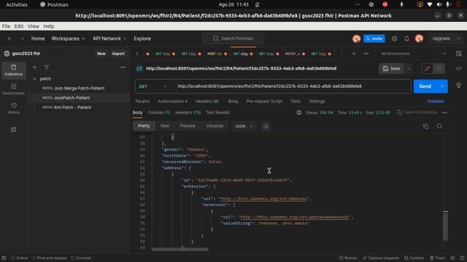
Task: Click the Import button
Action: [x=118, y=54]
